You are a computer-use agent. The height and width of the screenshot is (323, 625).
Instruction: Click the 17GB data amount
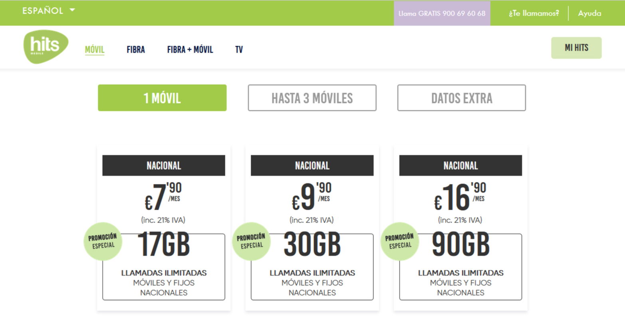click(163, 244)
